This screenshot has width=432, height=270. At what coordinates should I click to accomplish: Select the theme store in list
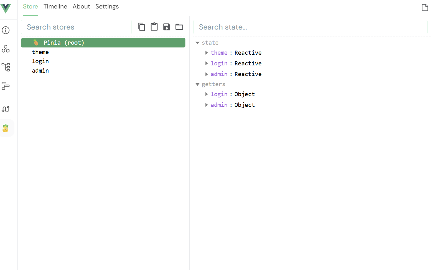40,52
